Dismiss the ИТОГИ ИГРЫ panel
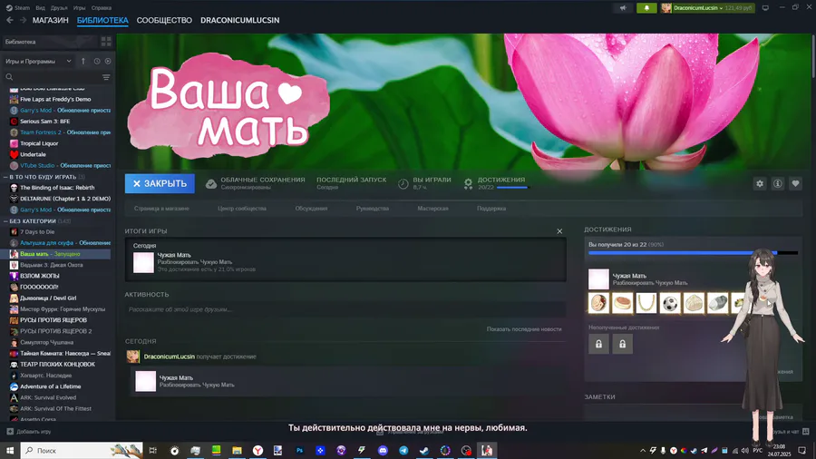Image resolution: width=816 pixels, height=459 pixels. point(559,231)
